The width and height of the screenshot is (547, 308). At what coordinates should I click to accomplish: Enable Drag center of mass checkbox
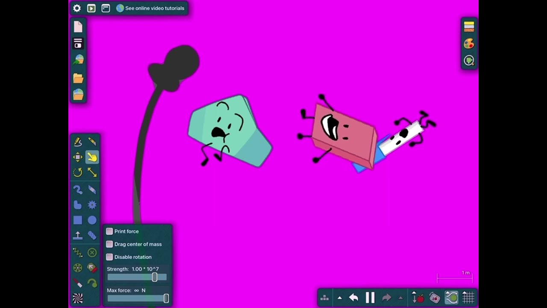tap(109, 244)
